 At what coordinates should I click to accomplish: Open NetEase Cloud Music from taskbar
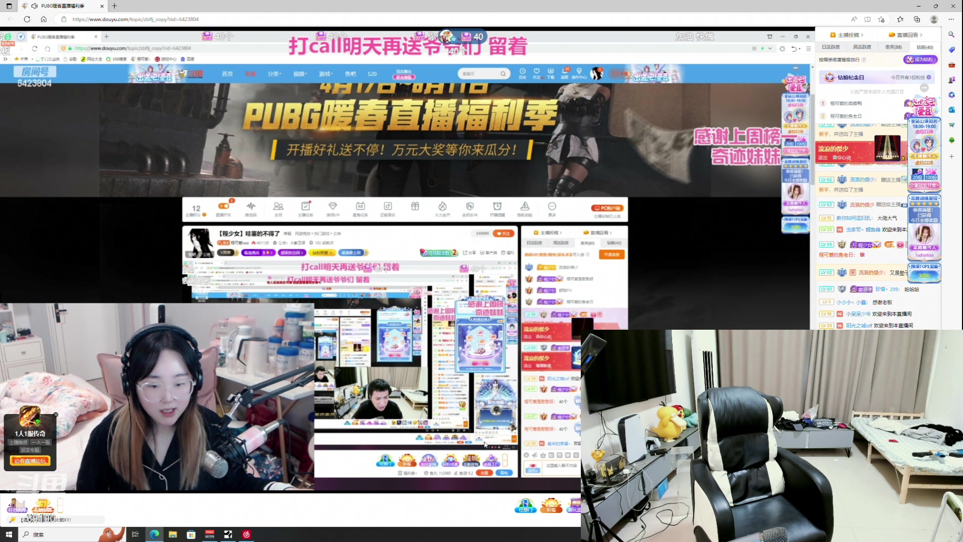coord(246,534)
